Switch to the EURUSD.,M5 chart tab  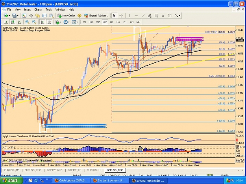point(12,170)
